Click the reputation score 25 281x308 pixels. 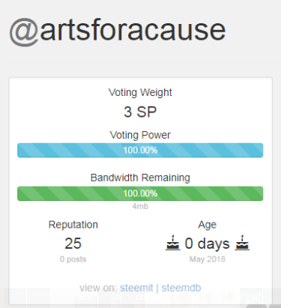pyautogui.click(x=73, y=244)
